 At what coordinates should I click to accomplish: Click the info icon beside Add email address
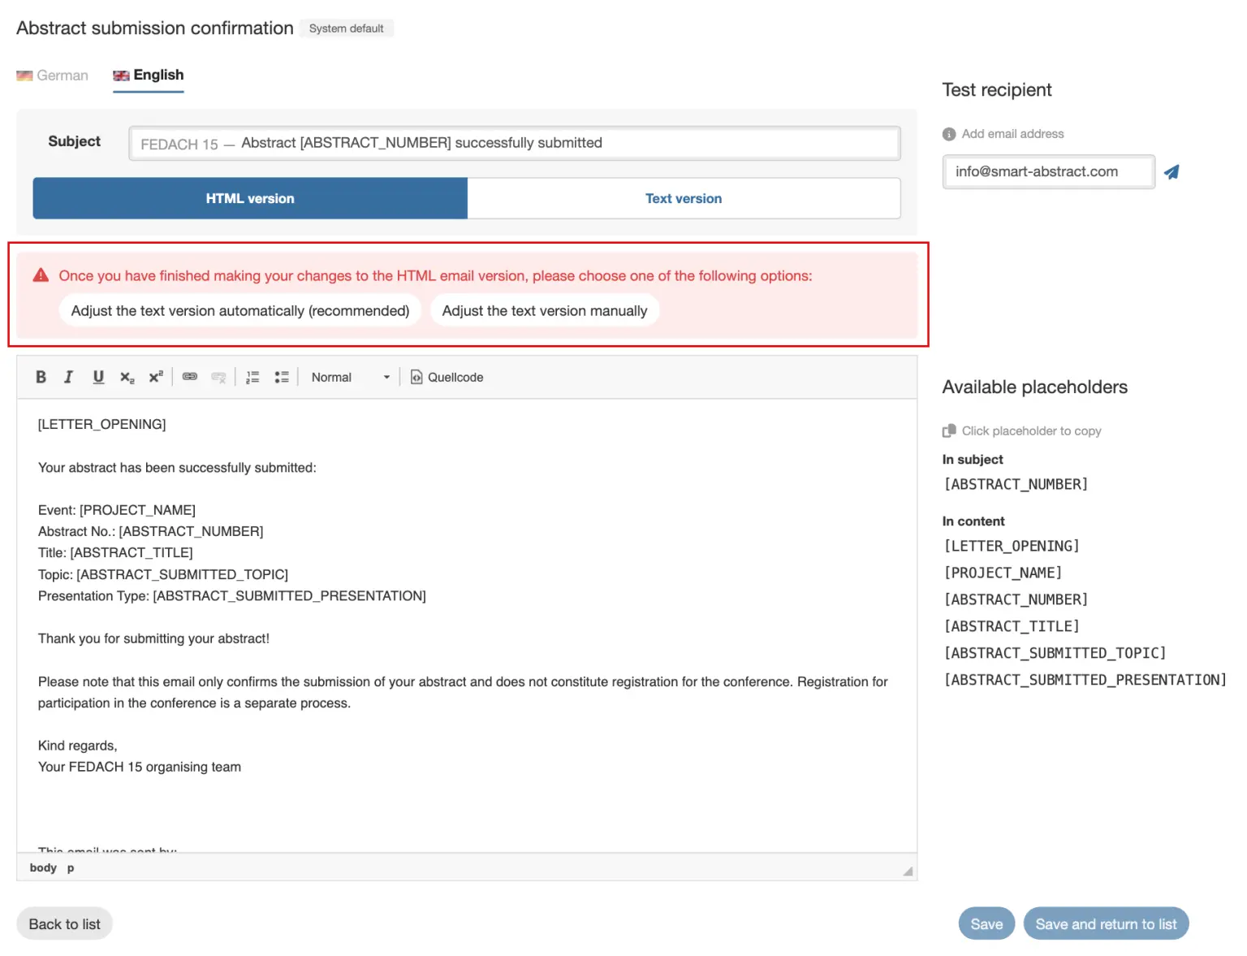pos(949,134)
